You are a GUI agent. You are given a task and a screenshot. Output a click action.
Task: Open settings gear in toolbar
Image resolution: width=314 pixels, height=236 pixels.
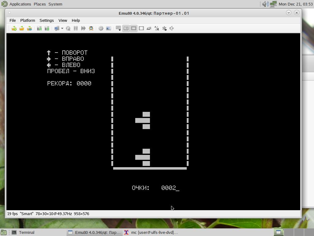101,28
